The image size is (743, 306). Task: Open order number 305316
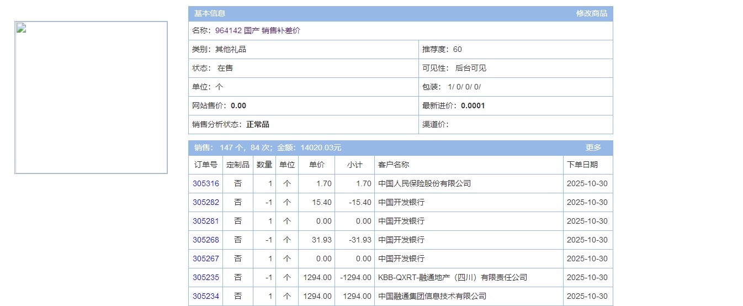[x=205, y=184]
